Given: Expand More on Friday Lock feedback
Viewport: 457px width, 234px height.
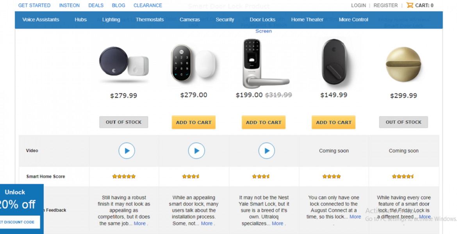Looking at the screenshot, I should [425, 216].
